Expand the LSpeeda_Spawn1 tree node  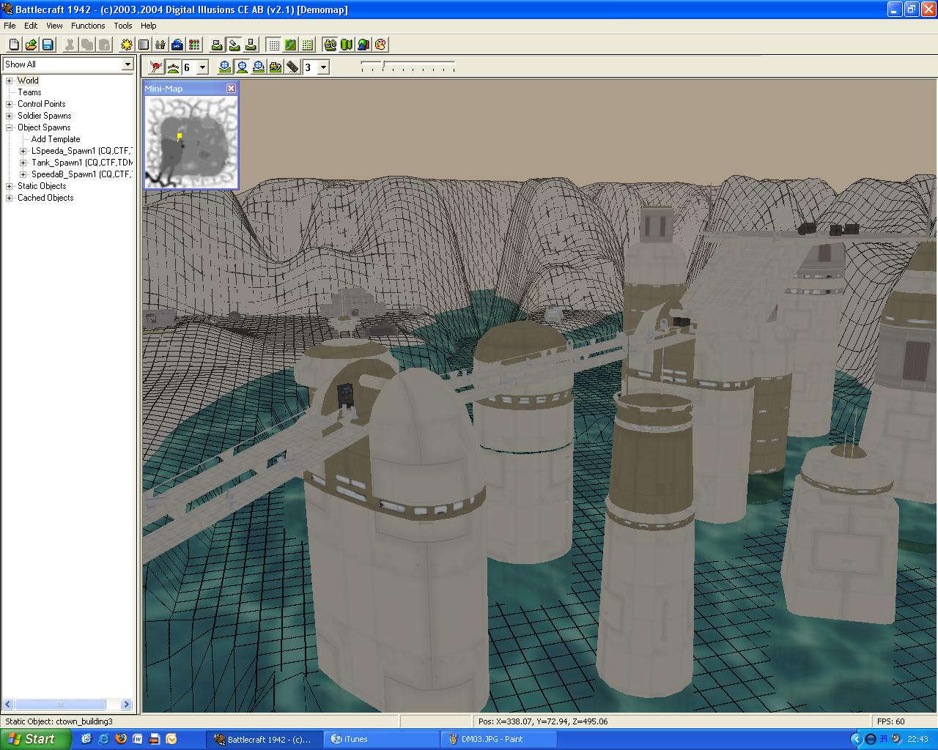pyautogui.click(x=23, y=151)
